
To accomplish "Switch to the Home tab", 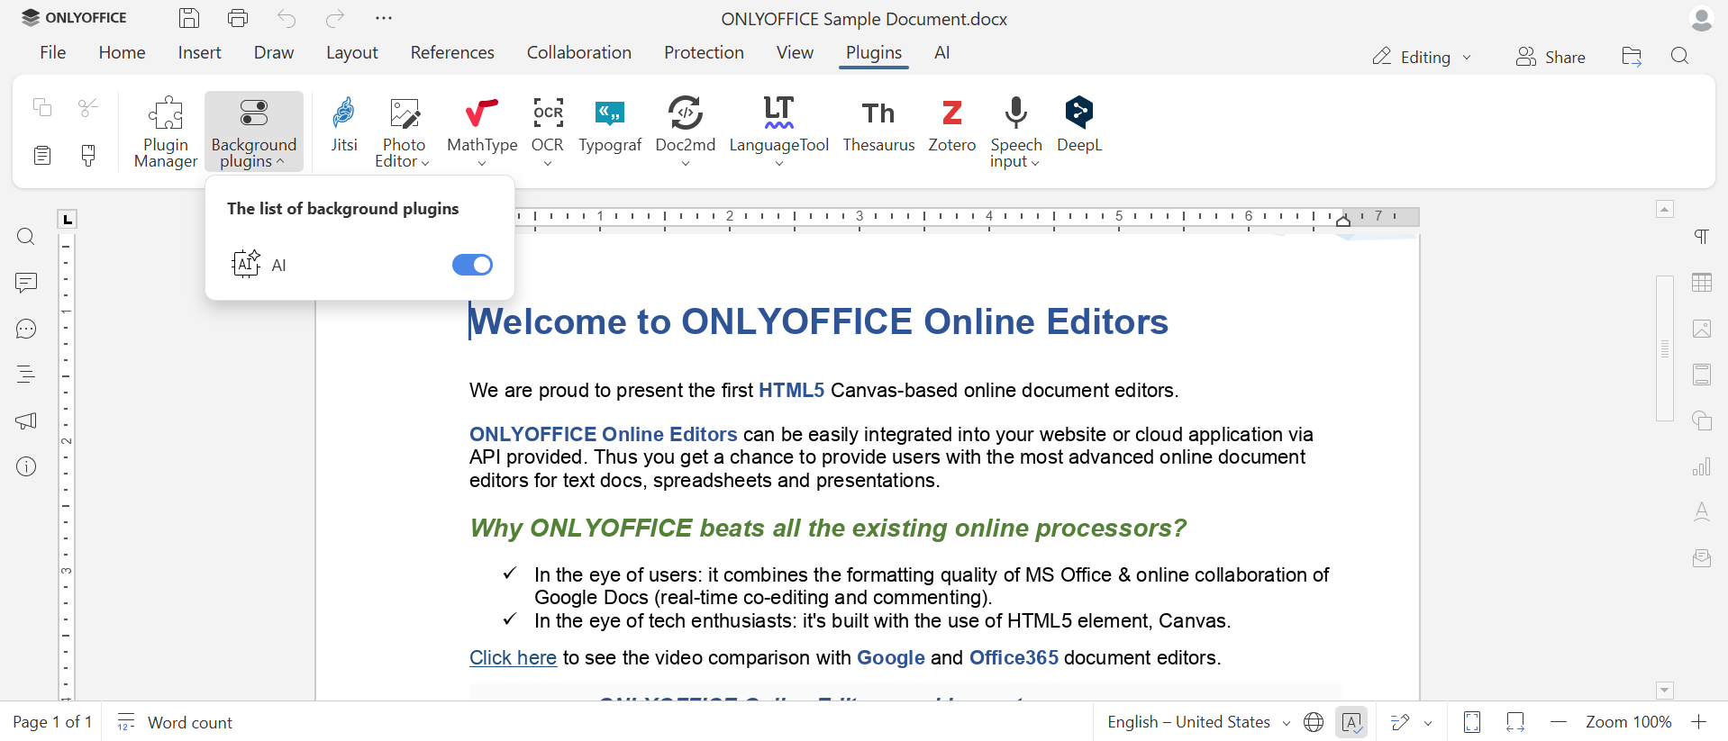I will click(123, 52).
